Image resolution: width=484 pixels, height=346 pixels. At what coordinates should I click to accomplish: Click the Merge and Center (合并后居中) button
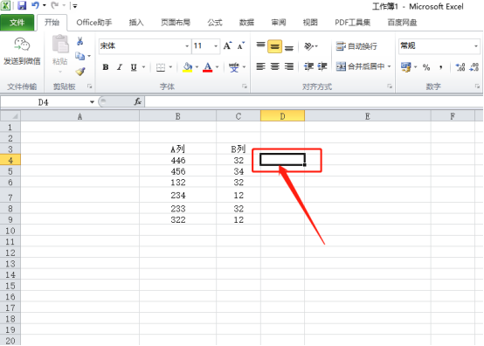click(x=360, y=66)
